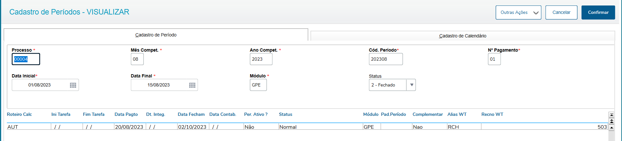Sort by Data Pagto column header
Image resolution: width=622 pixels, height=141 pixels.
126,115
